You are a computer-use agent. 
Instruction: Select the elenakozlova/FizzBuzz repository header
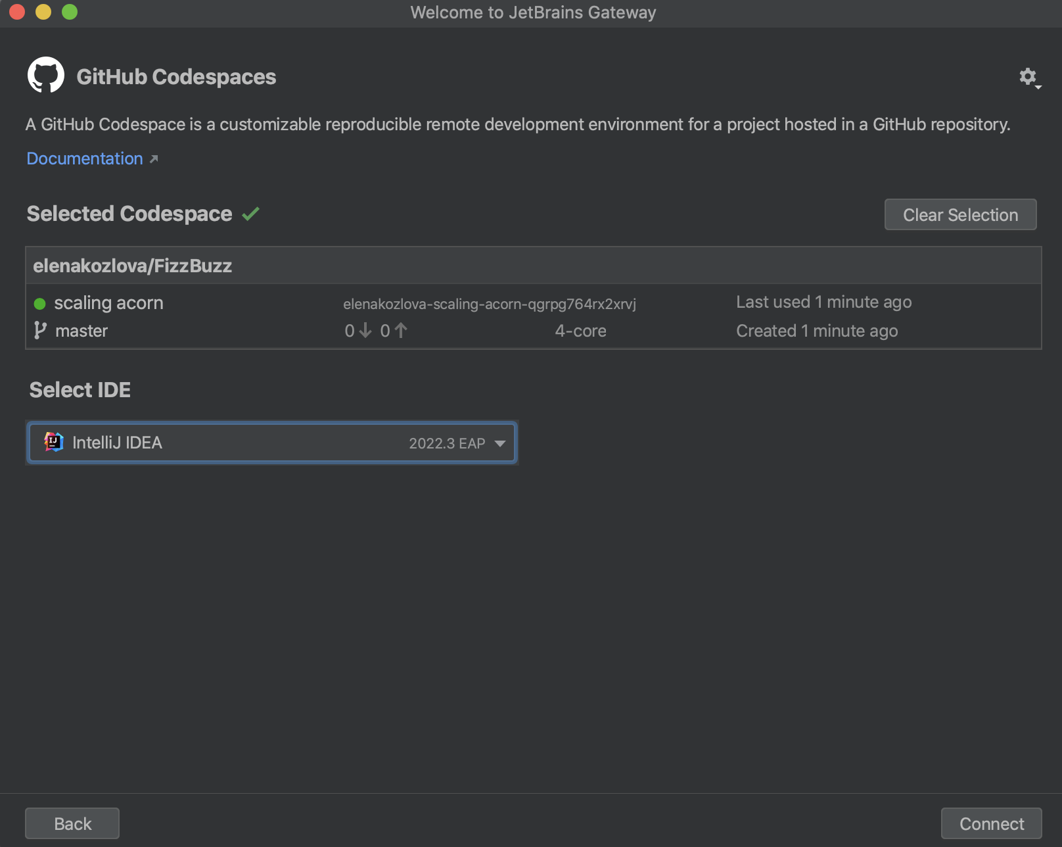(533, 266)
